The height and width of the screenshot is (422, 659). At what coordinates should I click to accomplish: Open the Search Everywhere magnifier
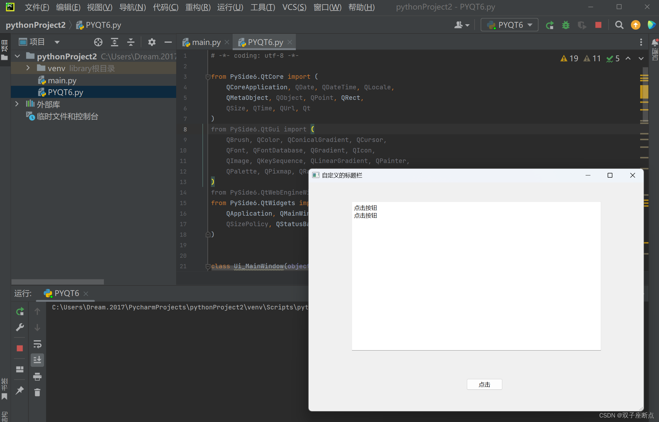[619, 25]
